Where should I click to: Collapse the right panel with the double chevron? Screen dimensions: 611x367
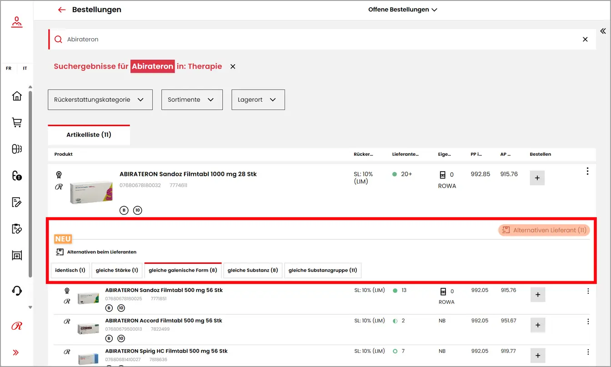(603, 31)
